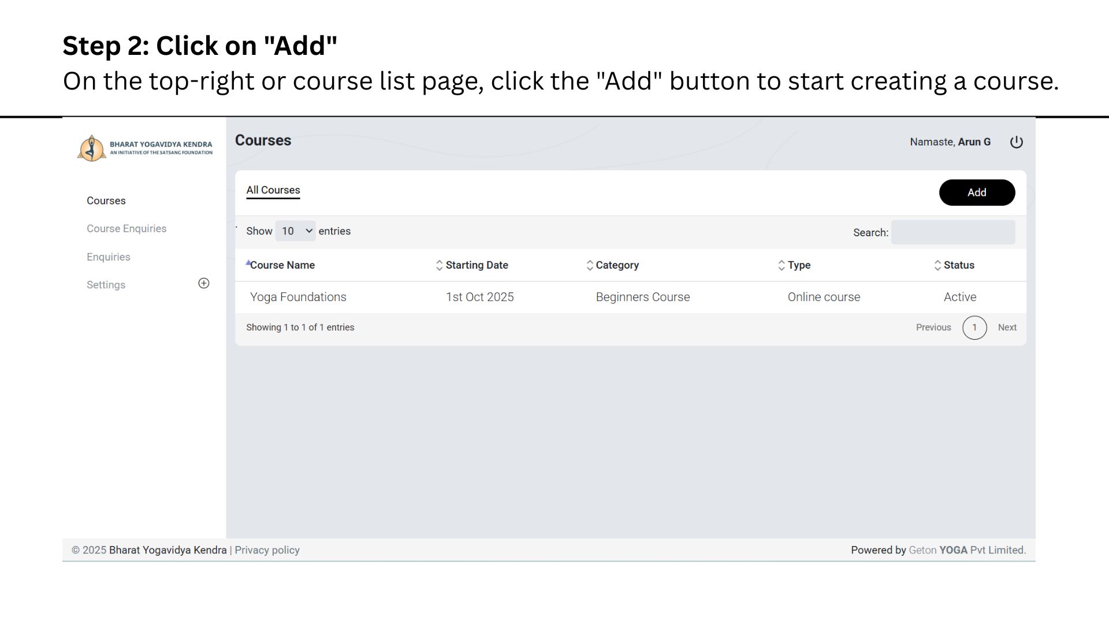
Task: Go to Enquiries in the sidebar
Action: (109, 257)
